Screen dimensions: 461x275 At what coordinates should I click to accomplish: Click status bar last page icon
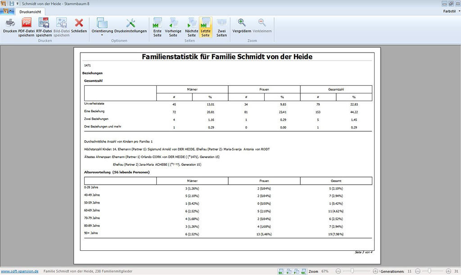coord(304,271)
